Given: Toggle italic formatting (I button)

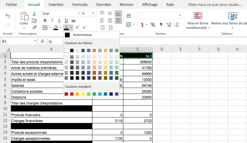Looking at the screenshot, I should pos(52,21).
